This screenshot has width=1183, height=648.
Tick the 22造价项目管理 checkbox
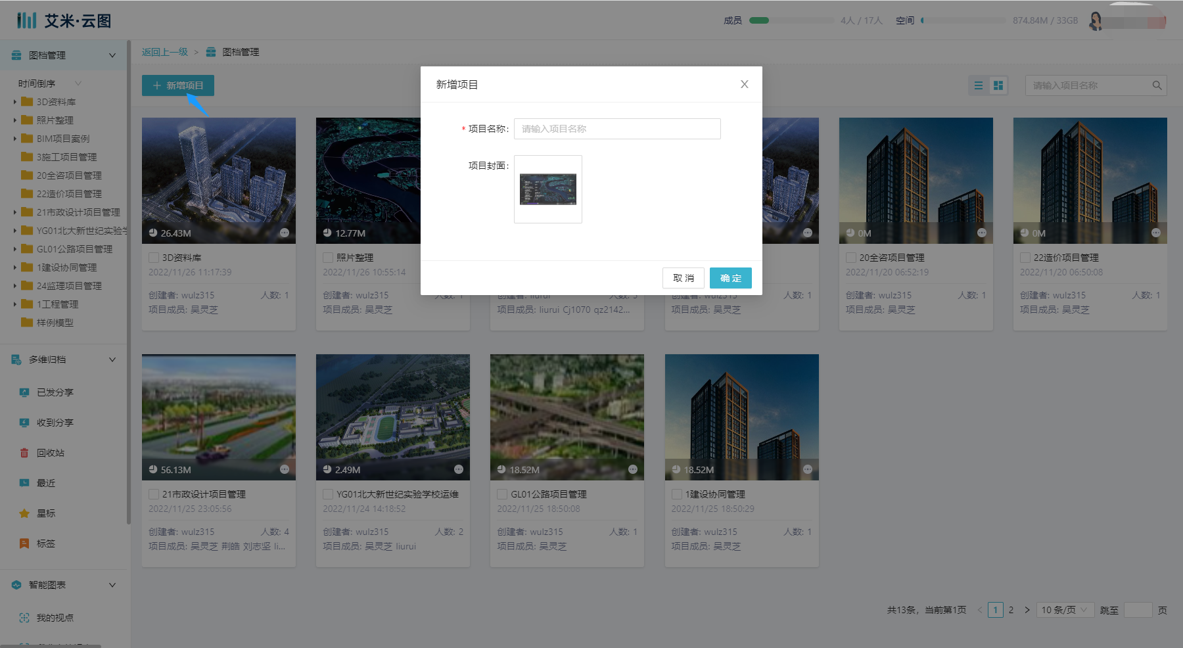point(1025,258)
